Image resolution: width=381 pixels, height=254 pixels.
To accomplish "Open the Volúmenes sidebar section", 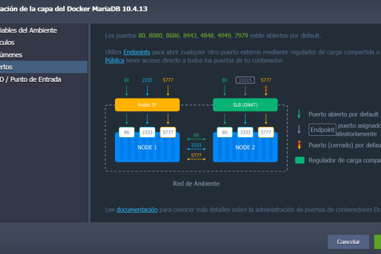I will tap(43, 55).
